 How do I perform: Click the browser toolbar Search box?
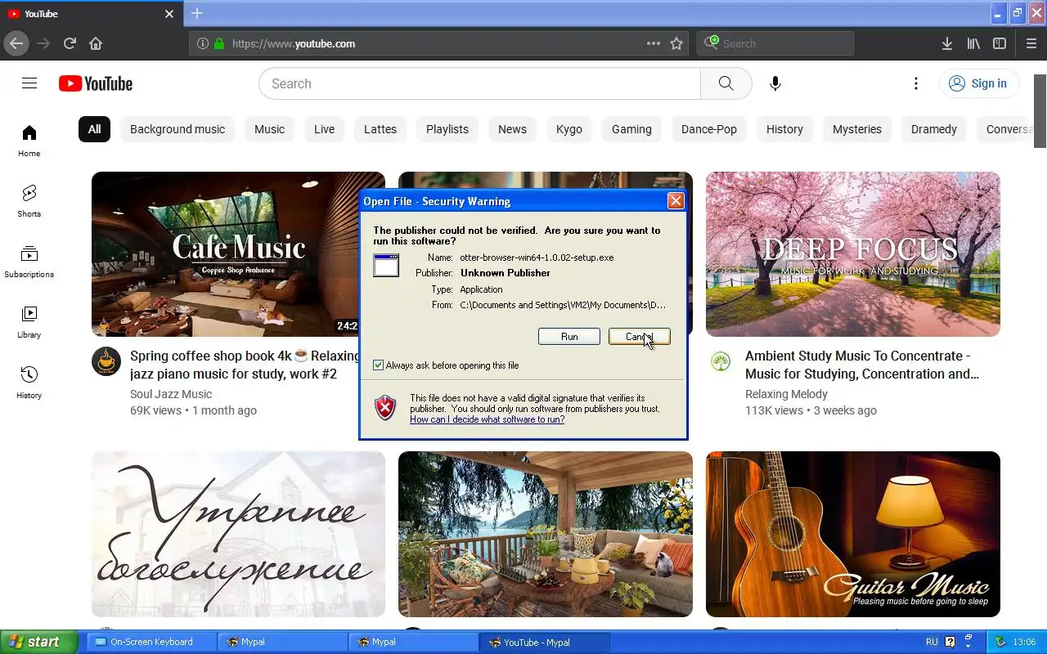[775, 43]
